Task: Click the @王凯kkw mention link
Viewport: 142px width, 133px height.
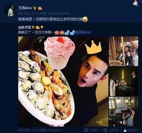Action: [x=83, y=32]
